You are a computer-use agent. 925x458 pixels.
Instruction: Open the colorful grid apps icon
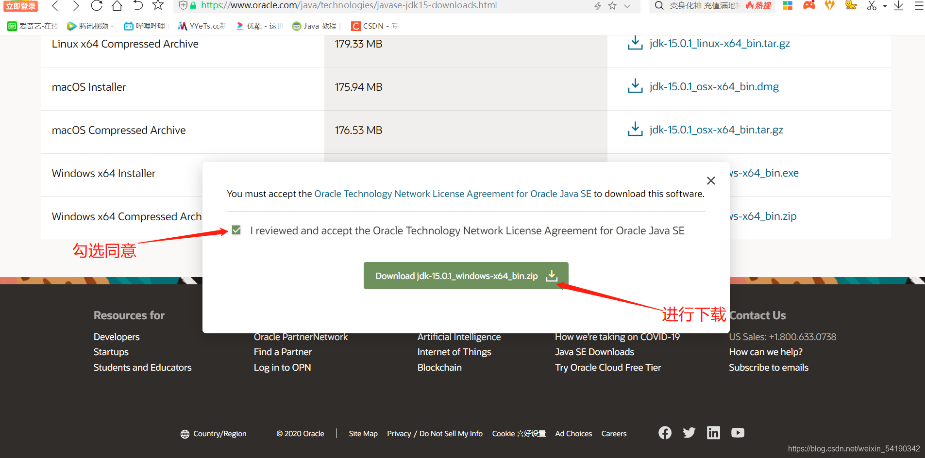[x=788, y=6]
